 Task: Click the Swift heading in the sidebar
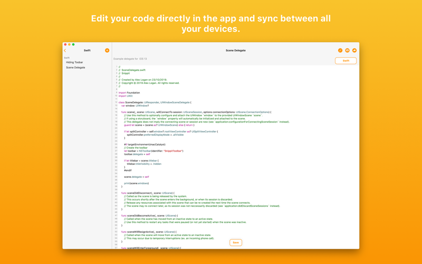(87, 50)
